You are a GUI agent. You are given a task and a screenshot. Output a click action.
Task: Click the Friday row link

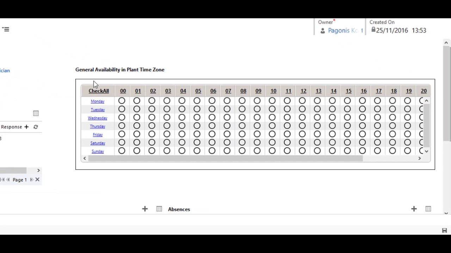point(98,135)
